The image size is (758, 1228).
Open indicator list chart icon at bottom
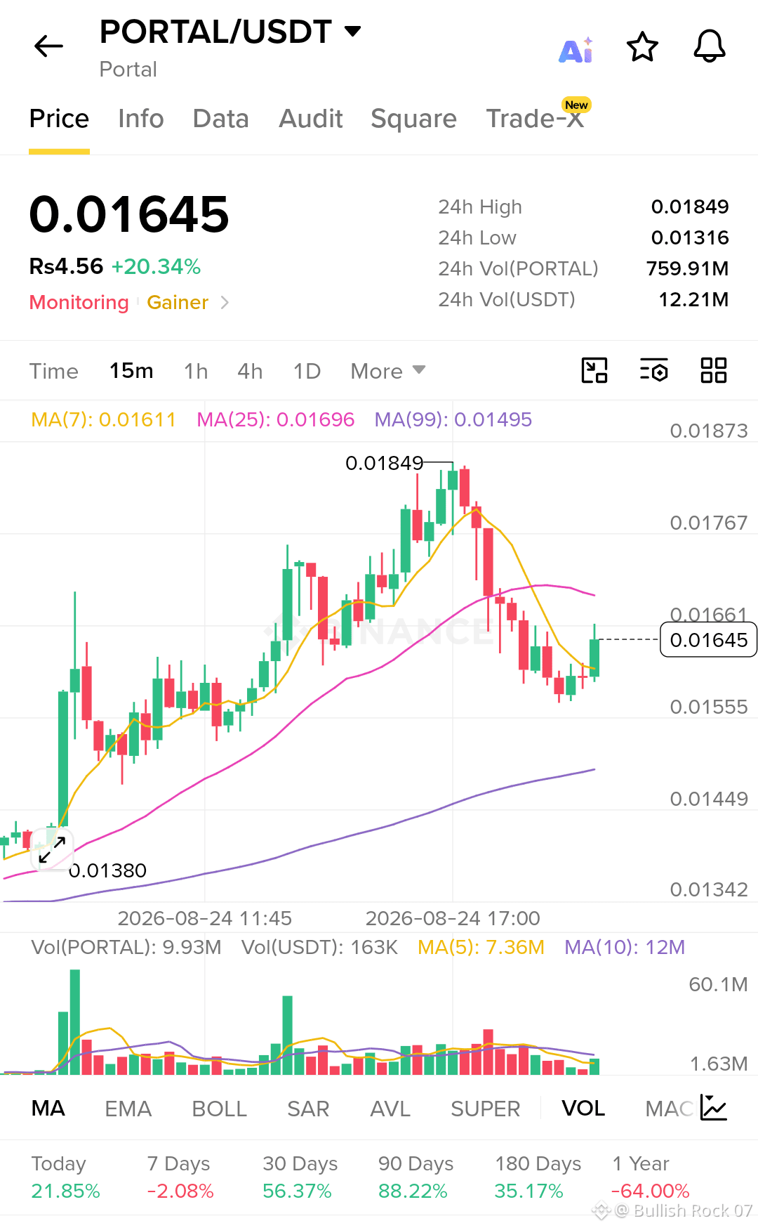(x=714, y=1108)
